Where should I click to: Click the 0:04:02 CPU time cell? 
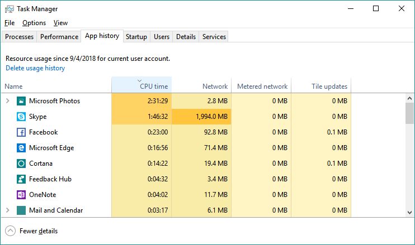click(x=142, y=195)
